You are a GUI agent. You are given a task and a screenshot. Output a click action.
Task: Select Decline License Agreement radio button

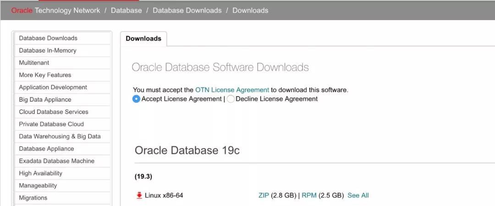click(231, 99)
